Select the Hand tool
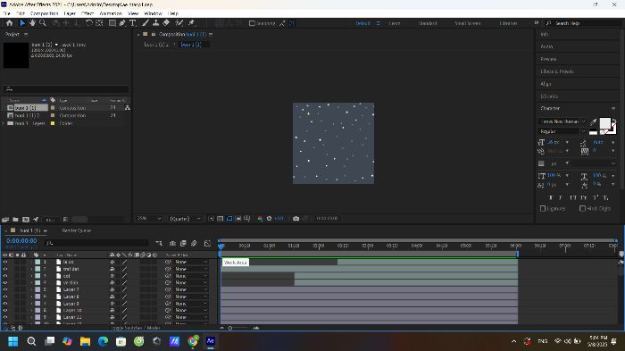Screen dimensions: 625x351 click(x=32, y=23)
